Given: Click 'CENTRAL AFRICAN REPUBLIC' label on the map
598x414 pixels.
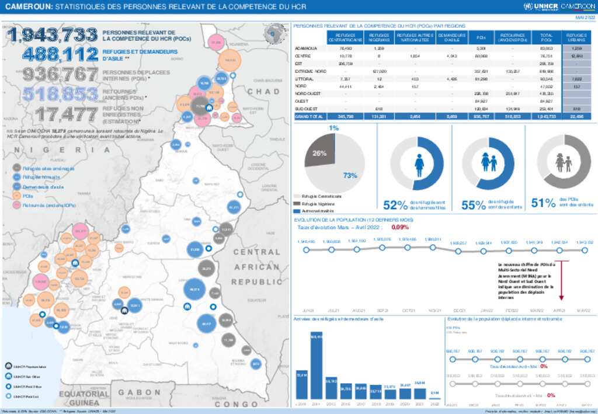Looking at the screenshot, I should [x=257, y=267].
